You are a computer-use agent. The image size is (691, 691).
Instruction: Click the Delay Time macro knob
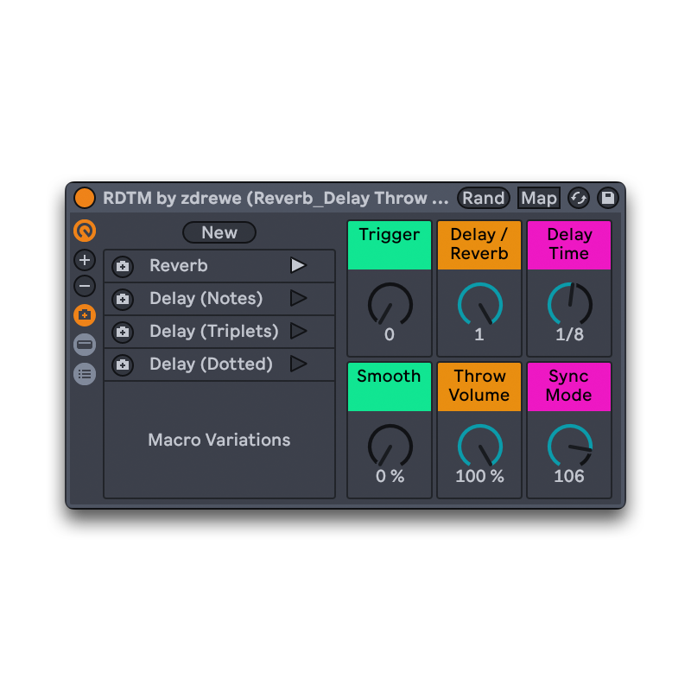click(x=569, y=304)
